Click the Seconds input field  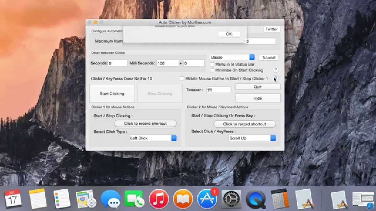click(117, 63)
